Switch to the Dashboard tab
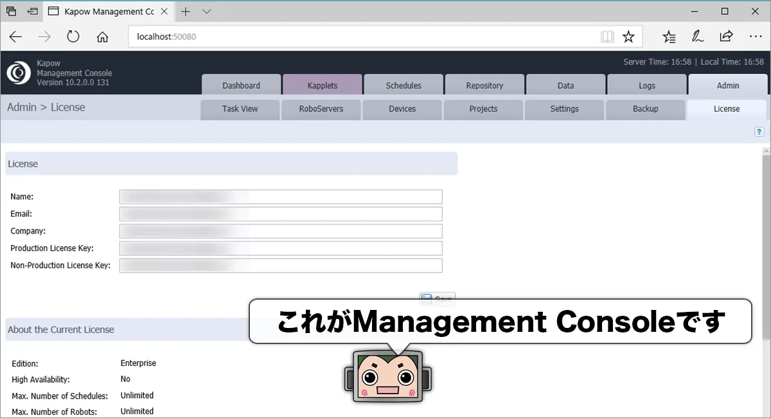 (242, 85)
